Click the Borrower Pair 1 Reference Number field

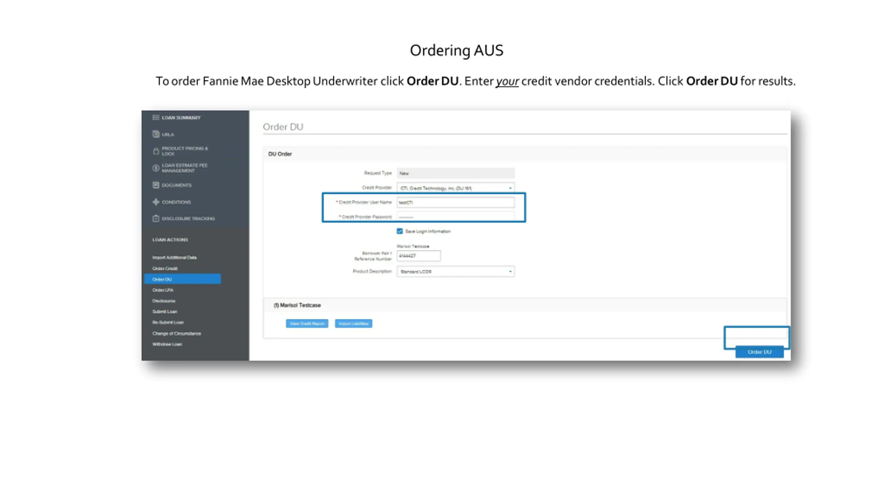(x=419, y=256)
